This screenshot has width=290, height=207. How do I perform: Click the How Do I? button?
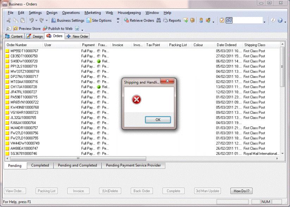tap(241, 191)
